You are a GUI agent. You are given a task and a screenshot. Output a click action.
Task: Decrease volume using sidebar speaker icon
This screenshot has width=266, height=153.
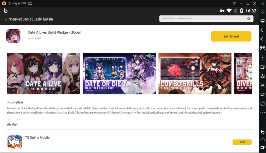[262, 39]
